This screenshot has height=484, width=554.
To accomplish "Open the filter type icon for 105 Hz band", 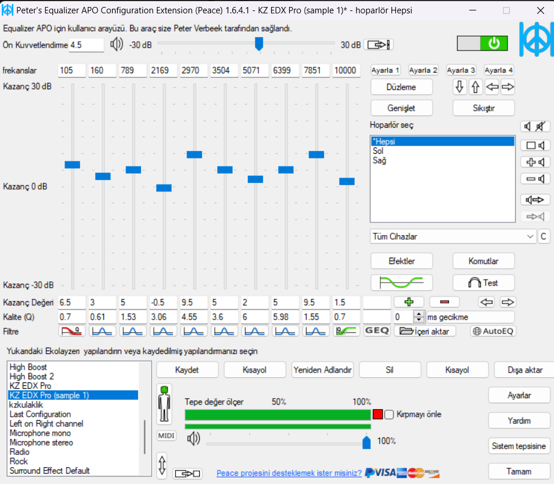I will [72, 331].
